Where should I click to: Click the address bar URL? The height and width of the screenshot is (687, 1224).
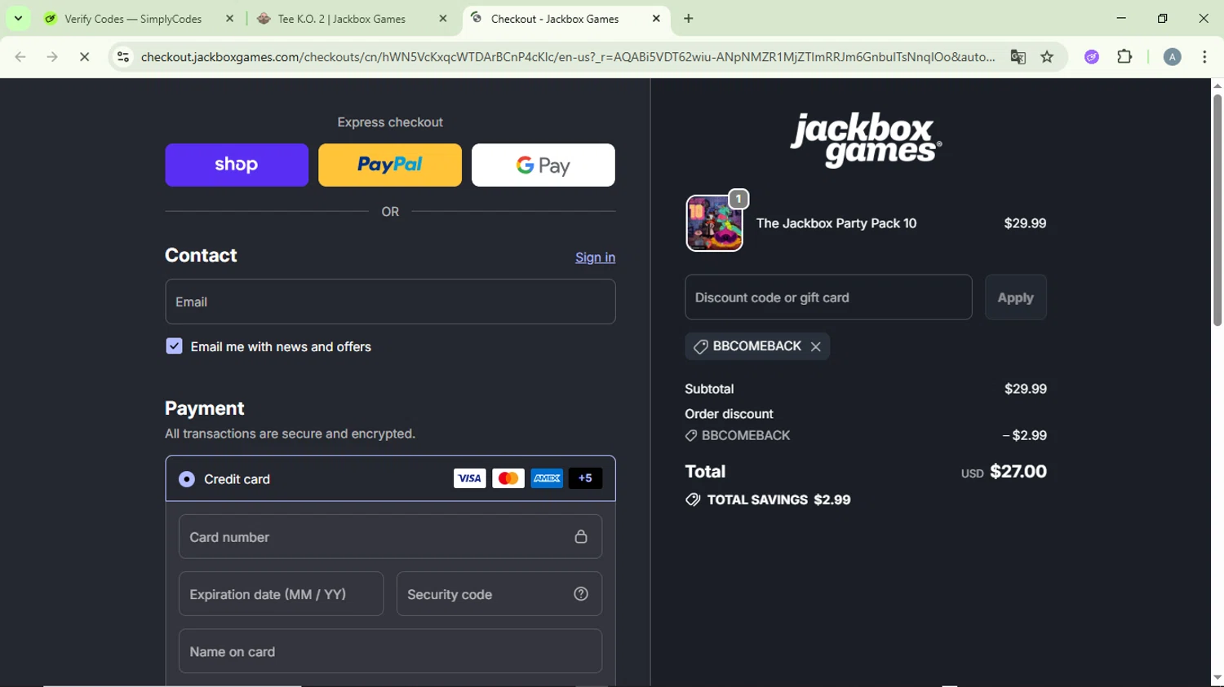click(567, 57)
